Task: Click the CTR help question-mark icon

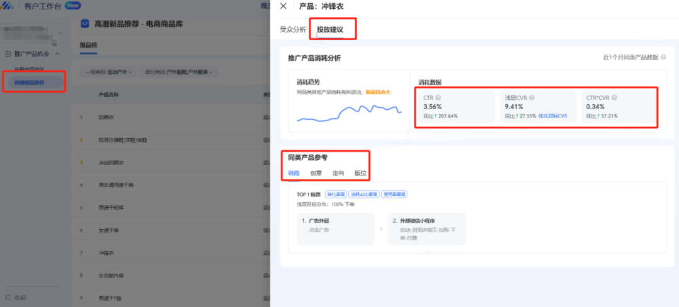Action: click(438, 98)
